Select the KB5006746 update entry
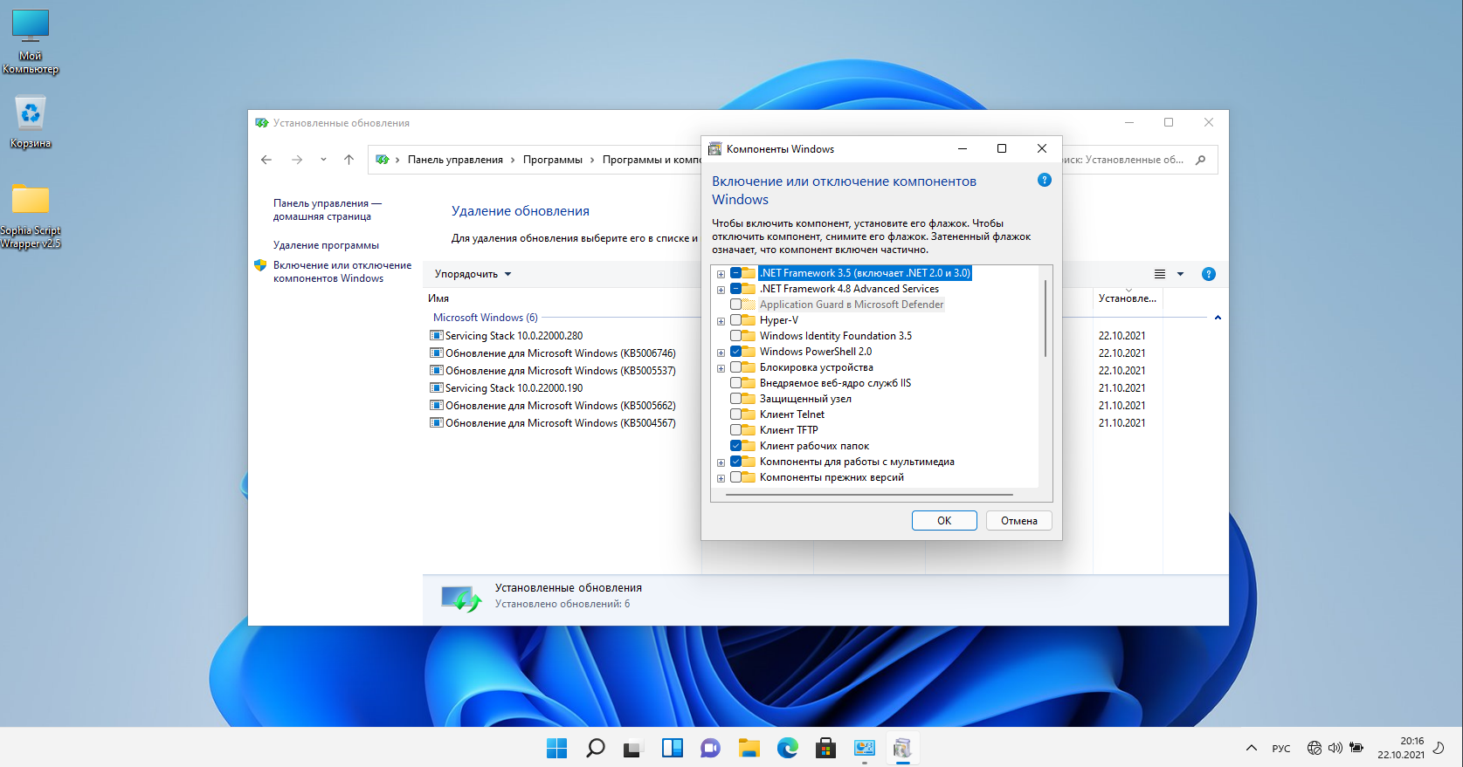The width and height of the screenshot is (1463, 767). [x=559, y=353]
